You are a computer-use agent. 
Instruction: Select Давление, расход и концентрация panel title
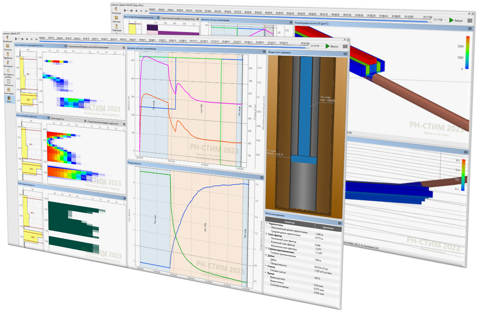pyautogui.click(x=142, y=48)
